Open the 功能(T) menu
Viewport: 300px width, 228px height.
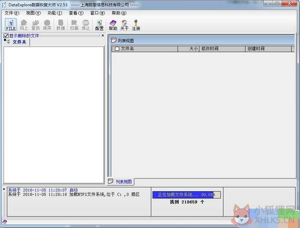[55, 13]
